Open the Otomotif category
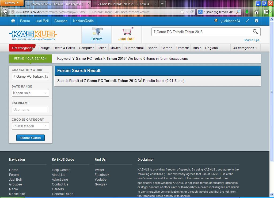 (x=182, y=48)
